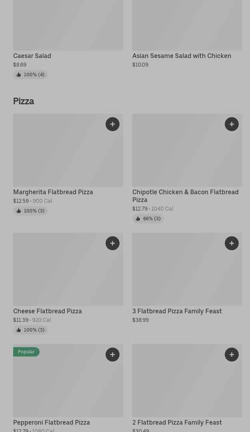Add Chipotle Chicken & Bacon Flatbread Pizza
The image size is (250, 432).
[232, 124]
